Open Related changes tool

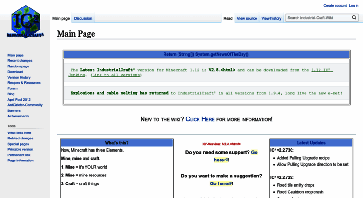click(21, 139)
